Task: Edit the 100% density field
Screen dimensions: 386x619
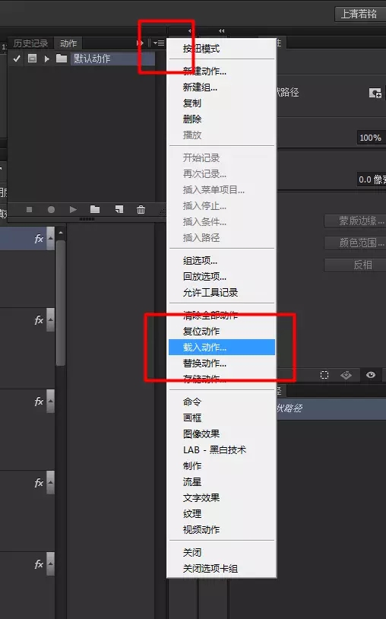Action: click(x=371, y=138)
